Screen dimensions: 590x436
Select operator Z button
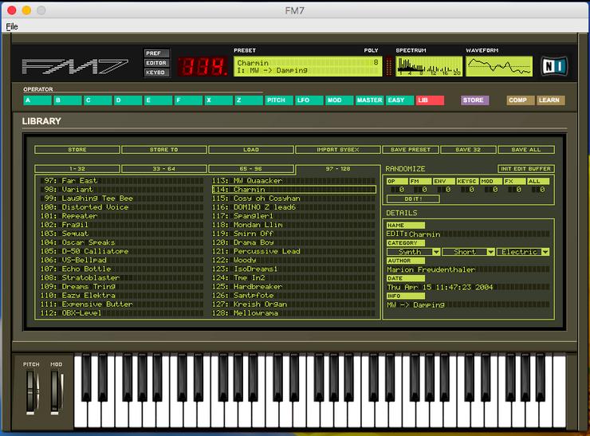click(x=248, y=100)
